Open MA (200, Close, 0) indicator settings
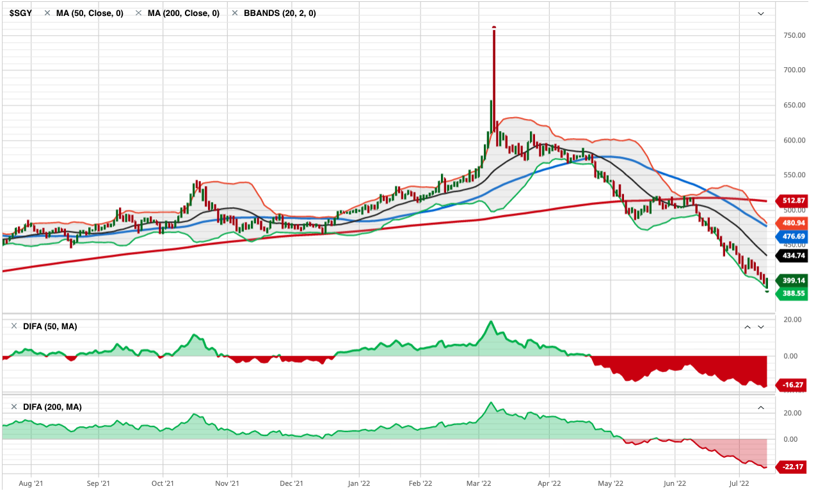The image size is (816, 491). coord(183,13)
